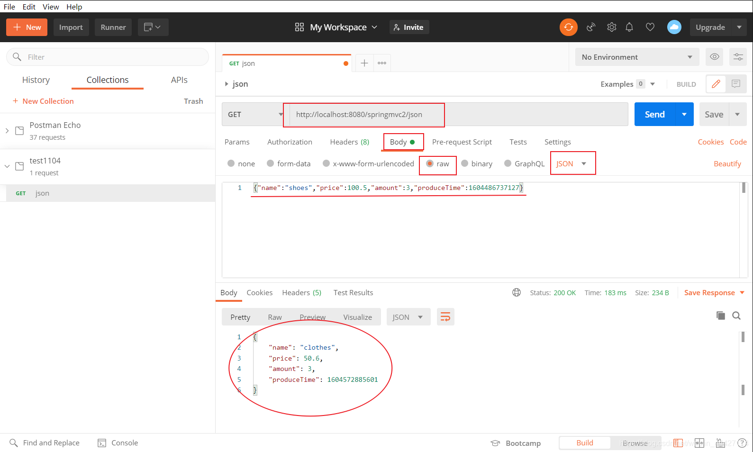Click the Invite button
The height and width of the screenshot is (452, 753).
pyautogui.click(x=409, y=27)
